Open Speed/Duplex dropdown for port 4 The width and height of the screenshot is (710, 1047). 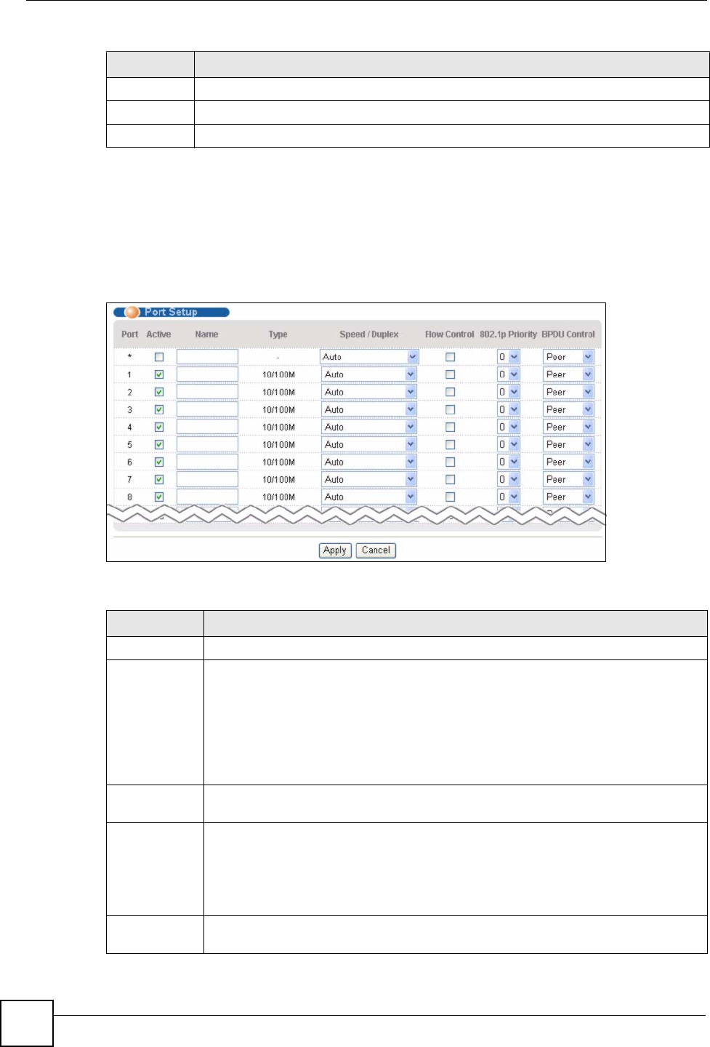coord(369,427)
